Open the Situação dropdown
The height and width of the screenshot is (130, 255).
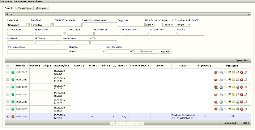(87, 51)
